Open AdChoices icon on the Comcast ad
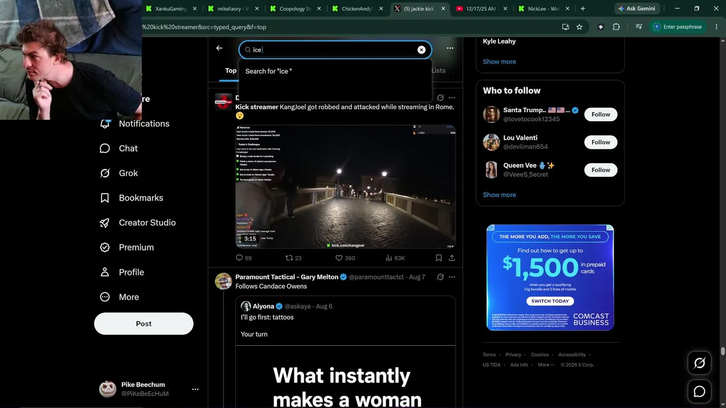 click(x=610, y=228)
